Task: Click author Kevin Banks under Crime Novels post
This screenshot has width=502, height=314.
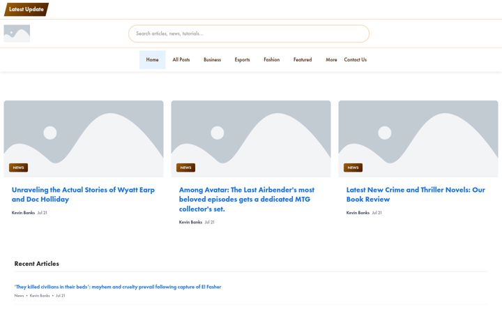Action: 358,212
